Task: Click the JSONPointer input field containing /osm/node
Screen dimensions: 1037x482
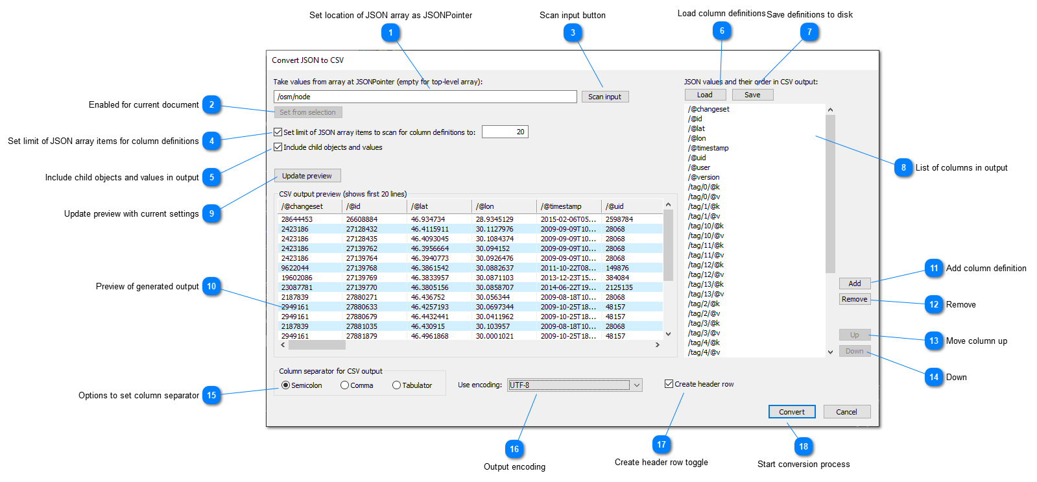Action: pyautogui.click(x=425, y=97)
